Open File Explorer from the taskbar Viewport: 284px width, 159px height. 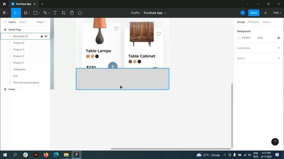pos(66,155)
